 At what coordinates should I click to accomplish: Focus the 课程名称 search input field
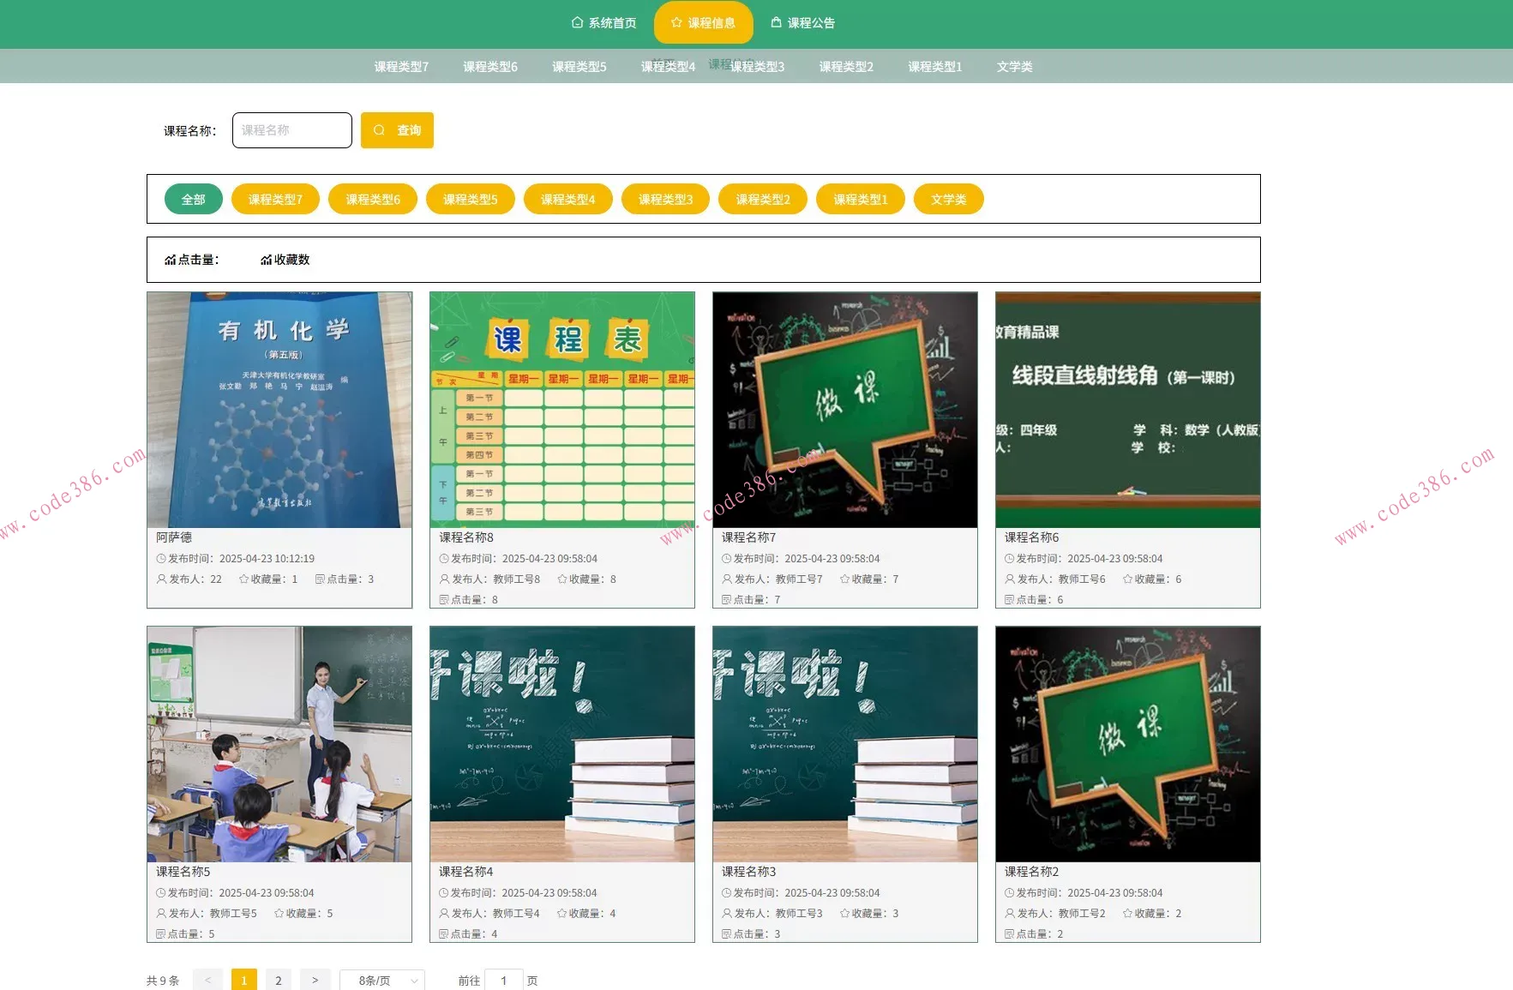(292, 130)
